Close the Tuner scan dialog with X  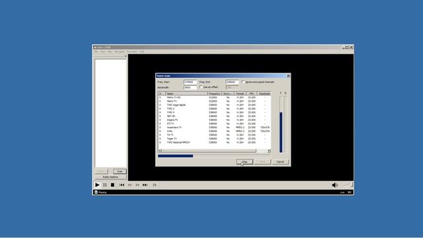tap(288, 76)
